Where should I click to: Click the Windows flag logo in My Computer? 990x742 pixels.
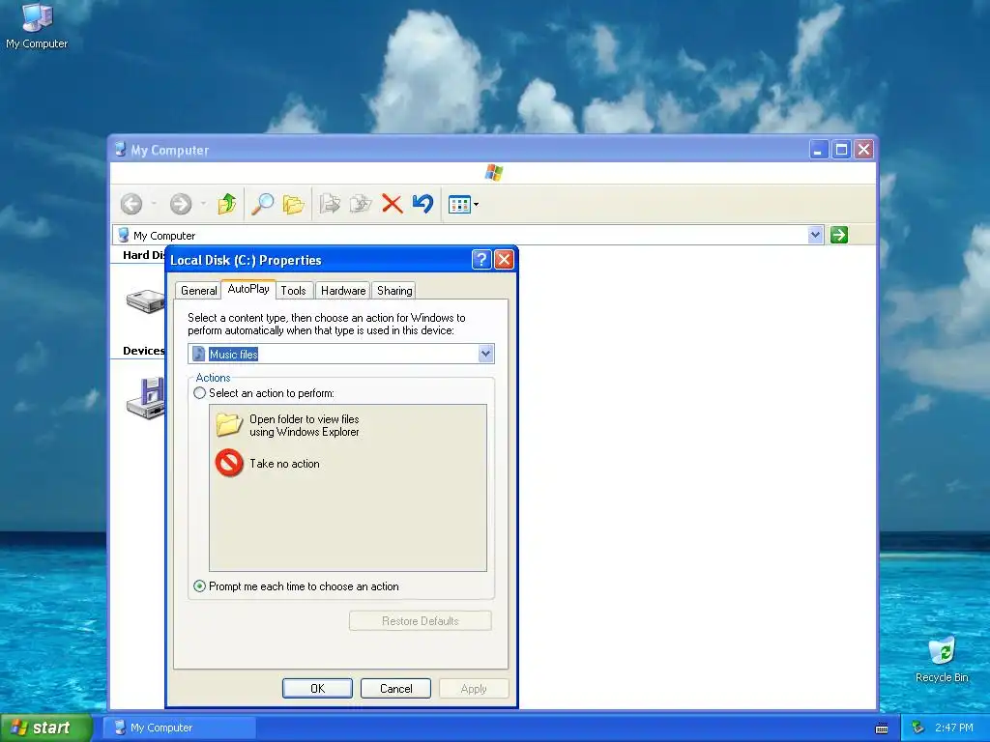(494, 172)
